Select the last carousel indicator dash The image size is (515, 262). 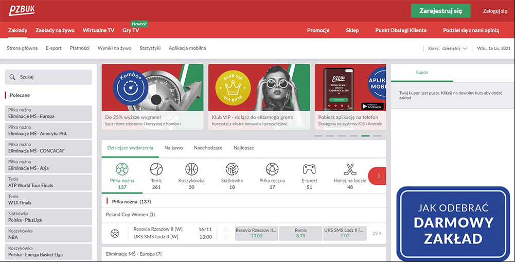tap(377, 136)
